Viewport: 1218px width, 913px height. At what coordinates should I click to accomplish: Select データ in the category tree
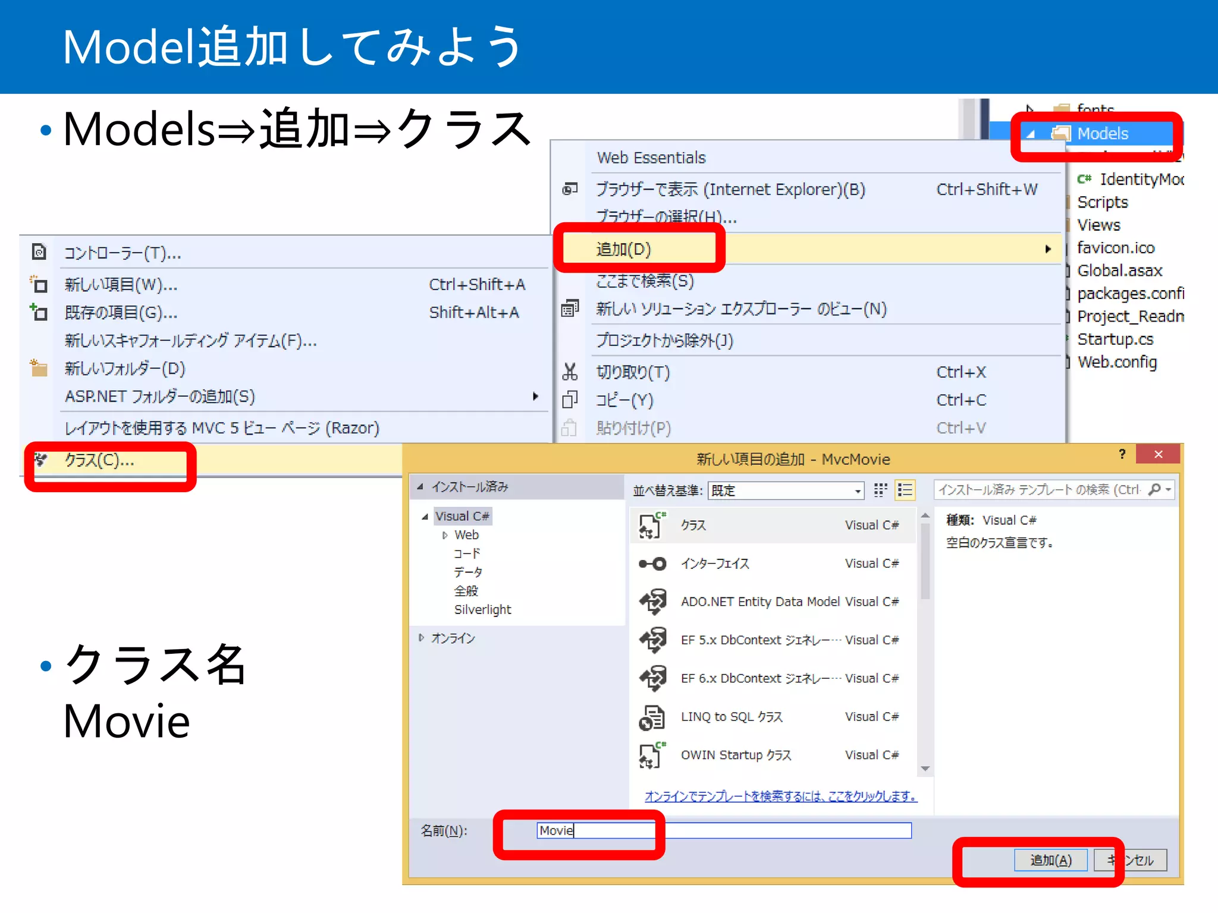pos(468,572)
